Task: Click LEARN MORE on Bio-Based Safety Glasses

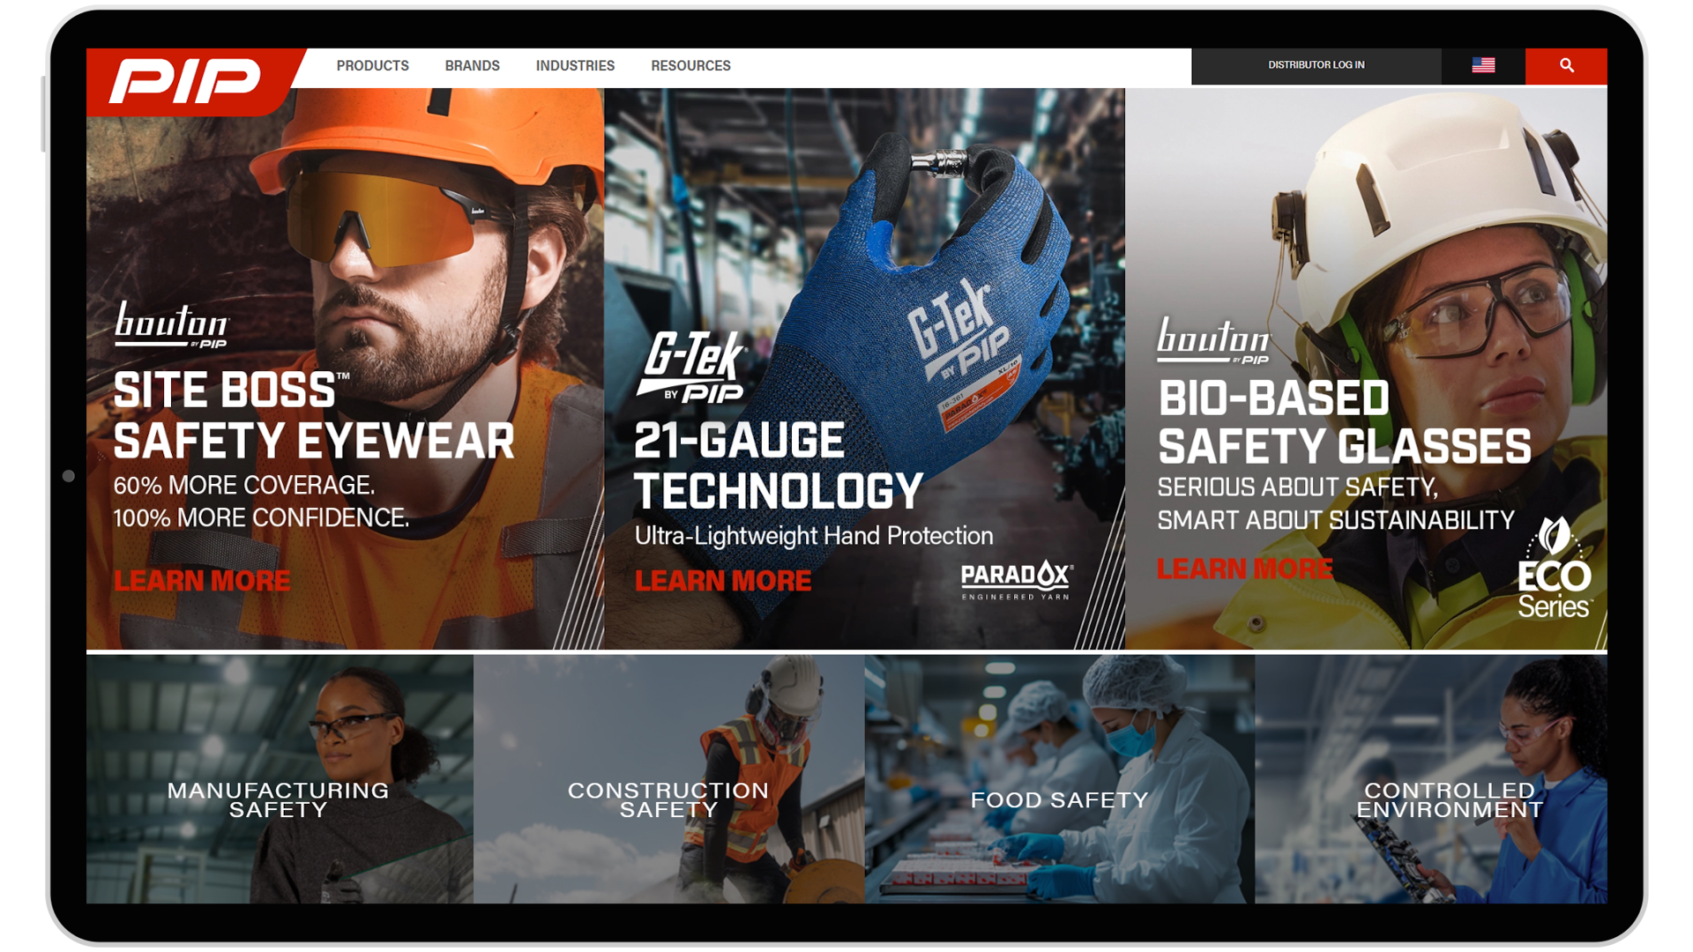Action: (x=1244, y=569)
